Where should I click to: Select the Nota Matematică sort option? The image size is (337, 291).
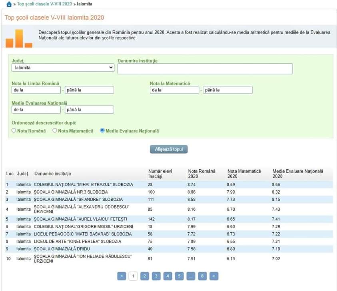tap(55, 131)
